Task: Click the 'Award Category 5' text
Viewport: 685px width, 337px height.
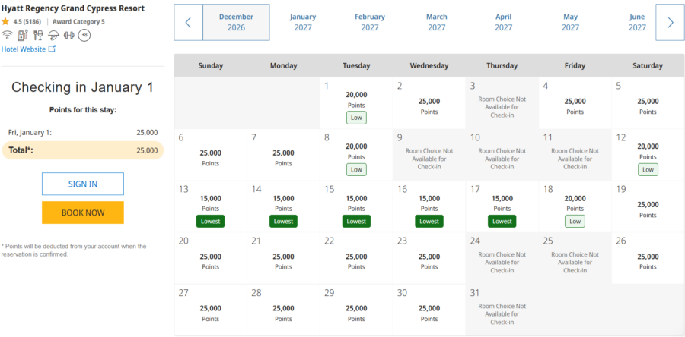Action: [x=78, y=21]
